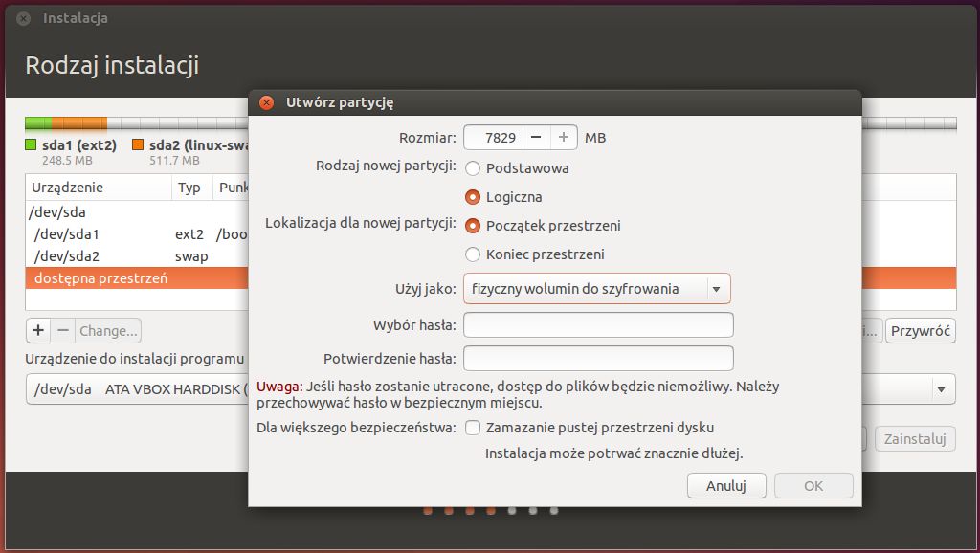Image resolution: width=980 pixels, height=553 pixels.
Task: Decrease partition size with the − stepper
Action: click(x=534, y=137)
